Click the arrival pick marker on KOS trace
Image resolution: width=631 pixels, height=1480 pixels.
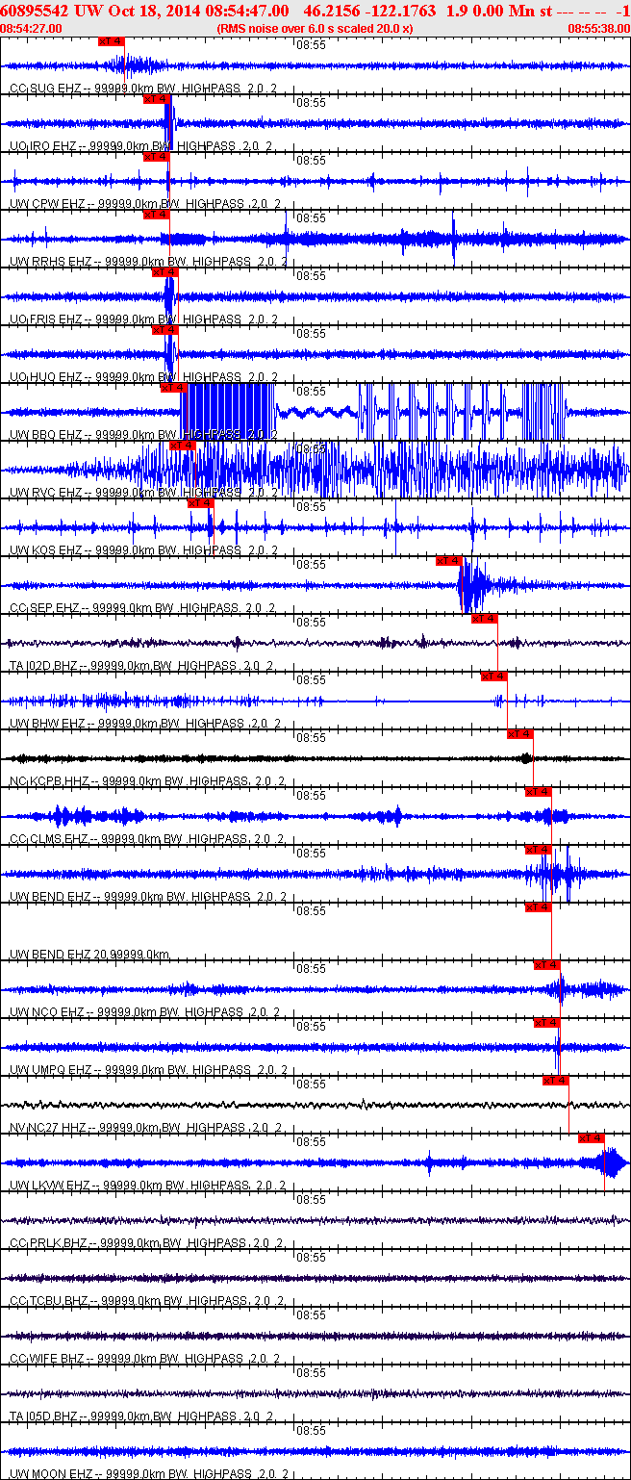pos(200,503)
